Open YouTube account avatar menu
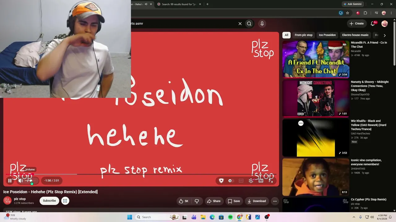The height and width of the screenshot is (222, 396). click(385, 23)
